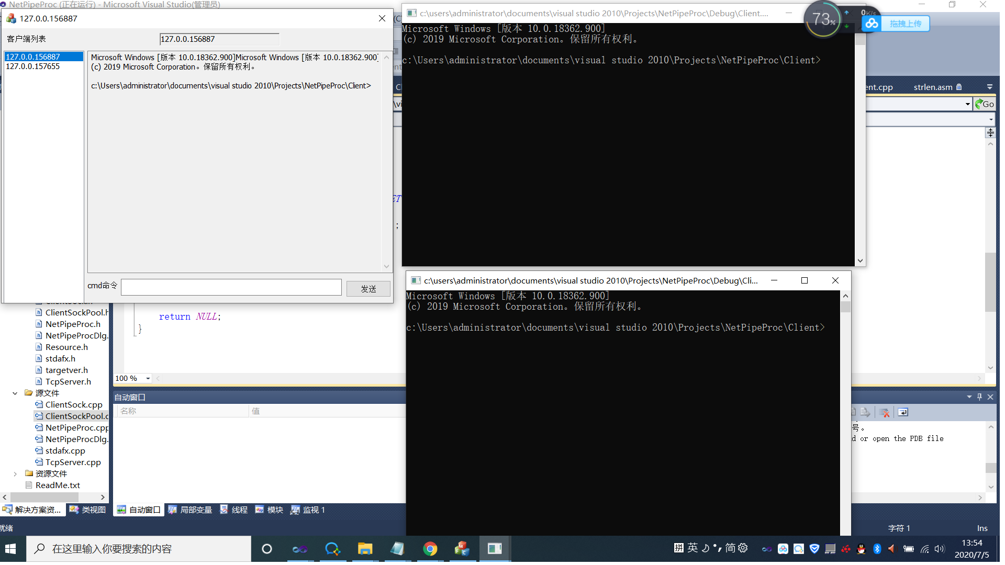Image resolution: width=1005 pixels, height=565 pixels.
Task: Open Google Chrome from taskbar
Action: pyautogui.click(x=430, y=549)
